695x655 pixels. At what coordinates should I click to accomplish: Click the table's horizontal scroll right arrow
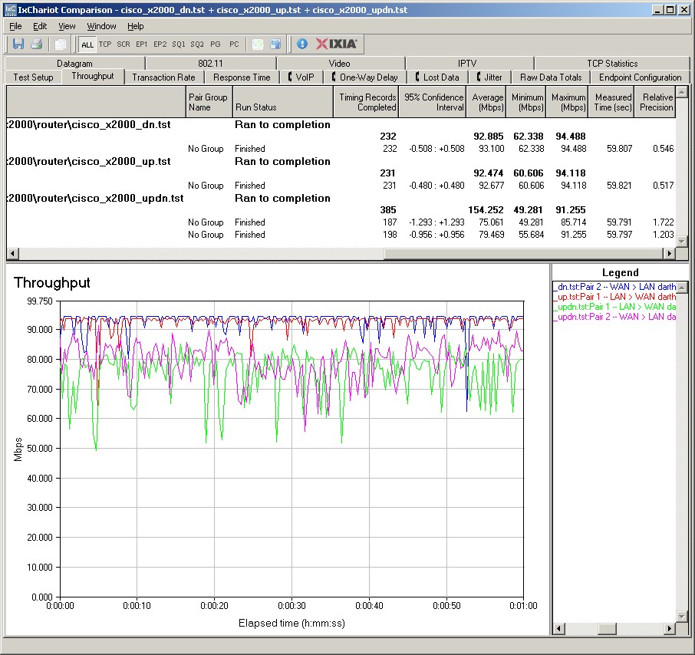(x=669, y=254)
